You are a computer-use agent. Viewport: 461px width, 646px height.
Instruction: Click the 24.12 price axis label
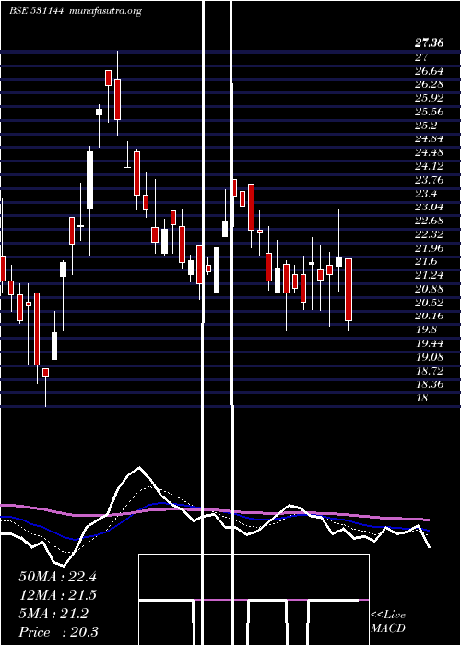click(x=430, y=165)
